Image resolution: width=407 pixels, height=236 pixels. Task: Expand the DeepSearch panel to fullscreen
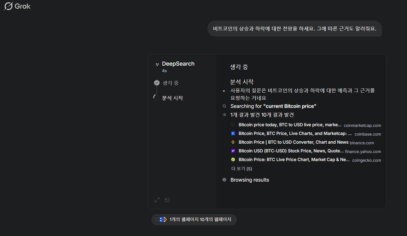click(157, 200)
